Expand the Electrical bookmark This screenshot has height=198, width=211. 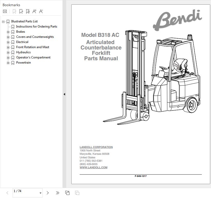point(8,42)
